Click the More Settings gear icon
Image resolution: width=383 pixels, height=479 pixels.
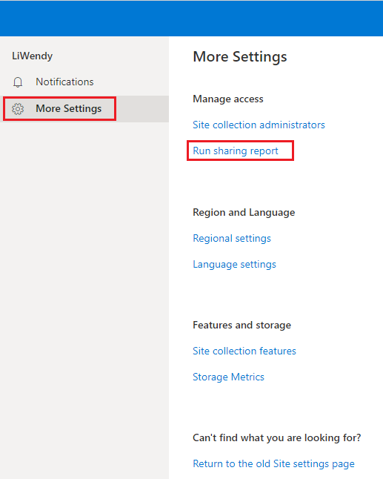point(18,109)
